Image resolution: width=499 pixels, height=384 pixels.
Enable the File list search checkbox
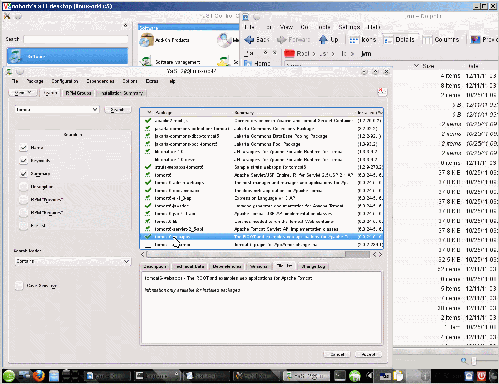tap(23, 226)
